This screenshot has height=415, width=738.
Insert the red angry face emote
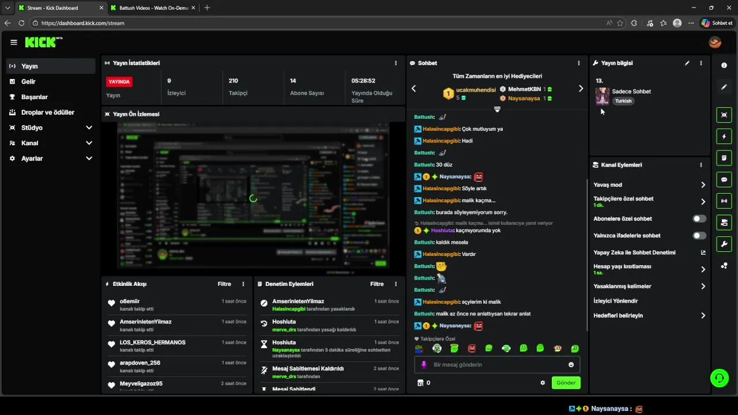[472, 349]
